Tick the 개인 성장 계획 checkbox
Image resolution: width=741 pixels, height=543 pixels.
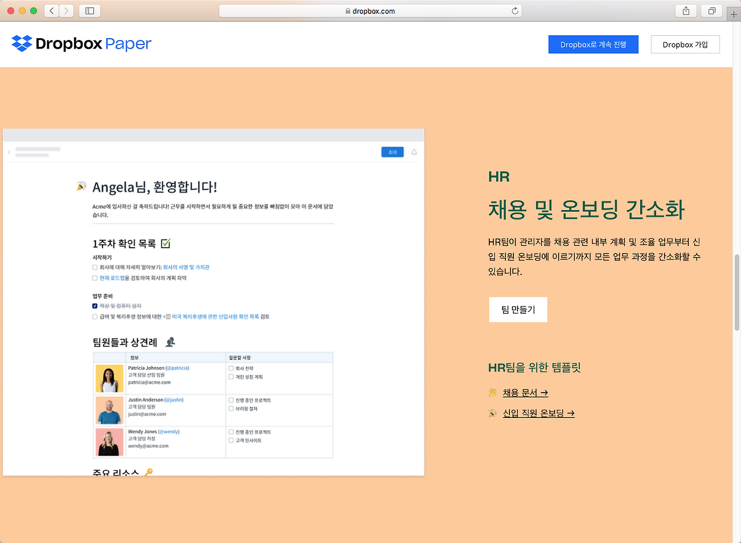point(231,377)
